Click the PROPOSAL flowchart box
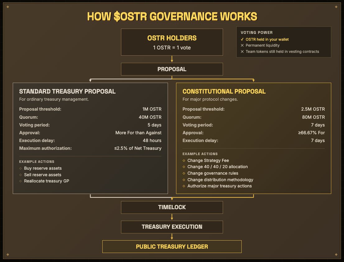Viewport: 344px width, 262px height. (x=172, y=69)
